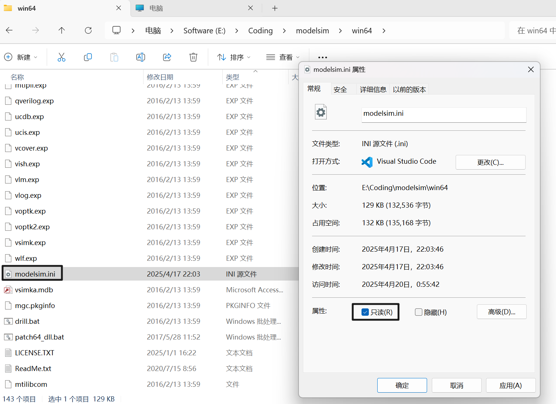Toggle the 隐藏(H) hidden checkbox
Screen dimensions: 556x404
pos(419,312)
